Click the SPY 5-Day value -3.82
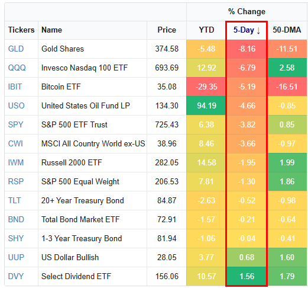The height and width of the screenshot is (288, 308). pyautogui.click(x=247, y=124)
